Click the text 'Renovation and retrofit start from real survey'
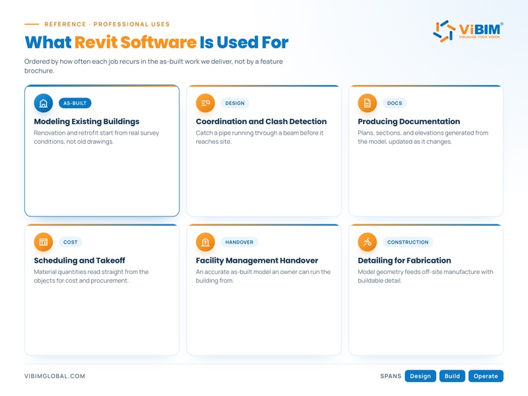The width and height of the screenshot is (528, 396). (x=96, y=133)
